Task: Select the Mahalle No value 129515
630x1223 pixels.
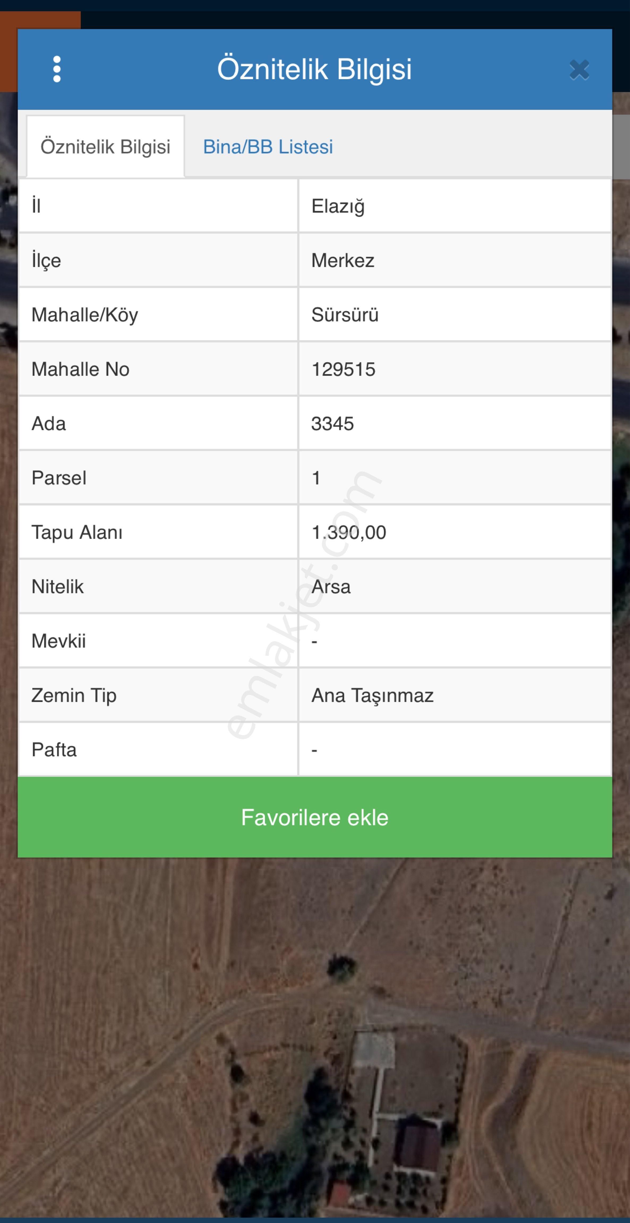Action: pyautogui.click(x=343, y=369)
